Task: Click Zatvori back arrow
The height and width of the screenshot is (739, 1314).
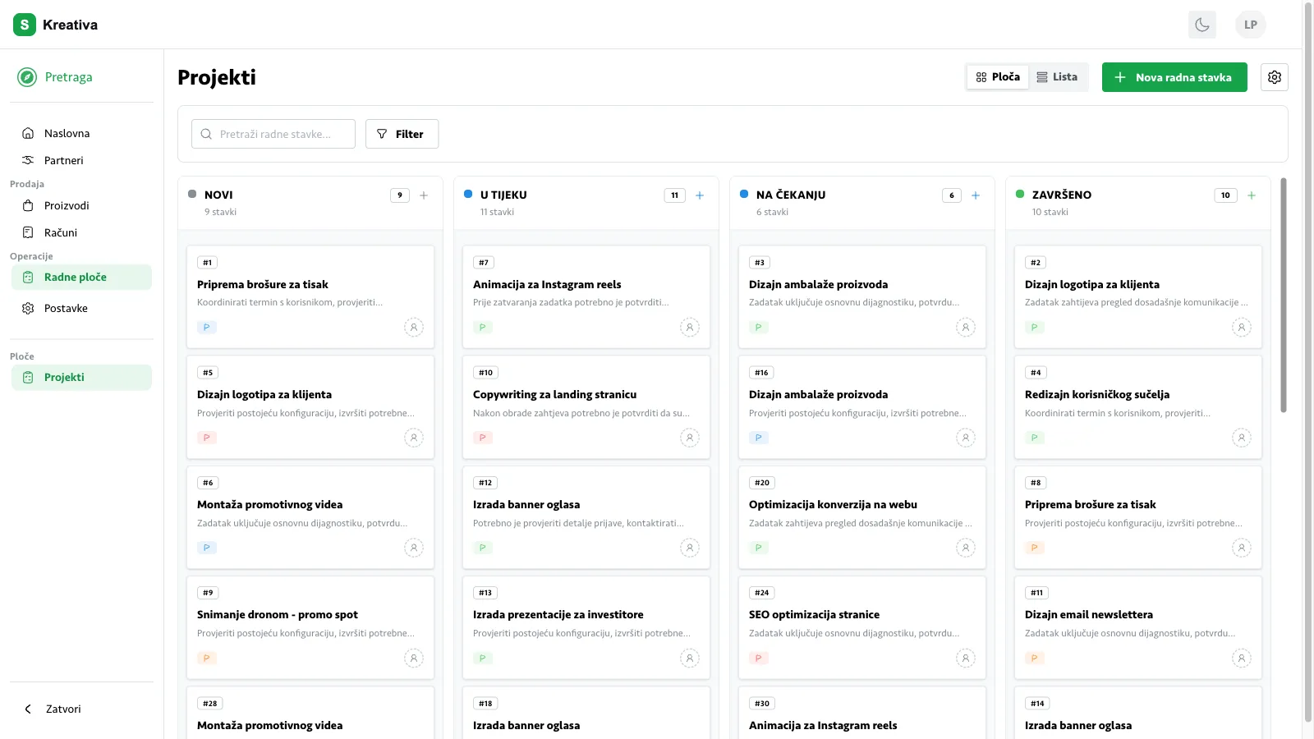Action: [x=28, y=709]
